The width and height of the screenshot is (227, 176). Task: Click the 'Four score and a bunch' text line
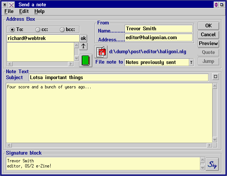[49, 87]
